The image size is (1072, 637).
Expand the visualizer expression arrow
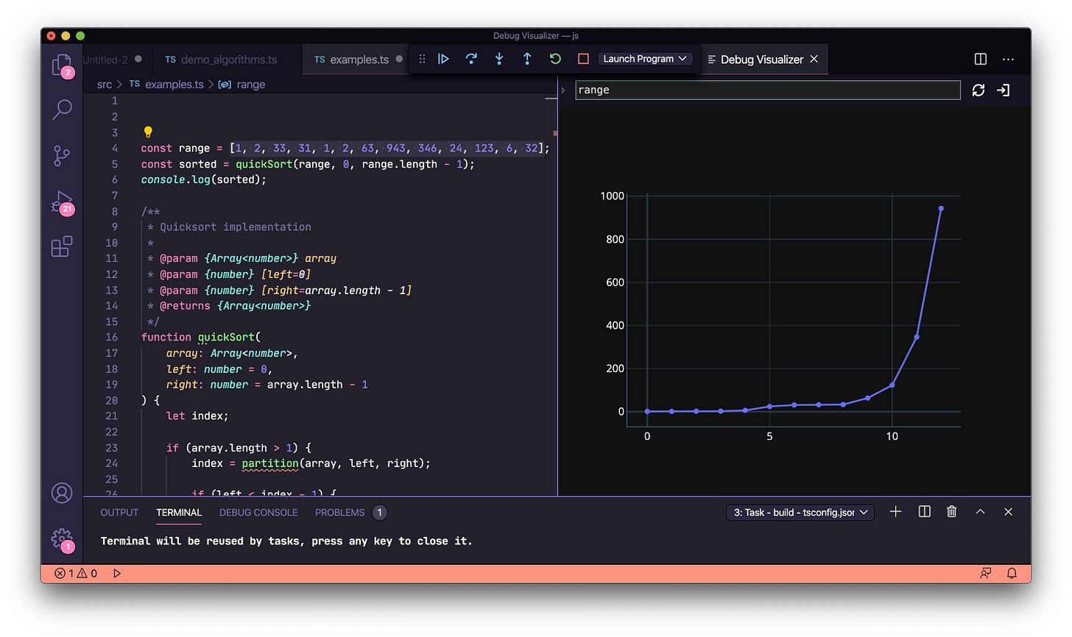click(564, 90)
